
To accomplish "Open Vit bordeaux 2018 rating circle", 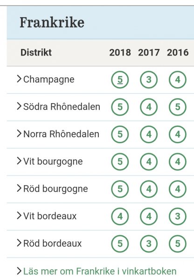I will pyautogui.click(x=120, y=216).
